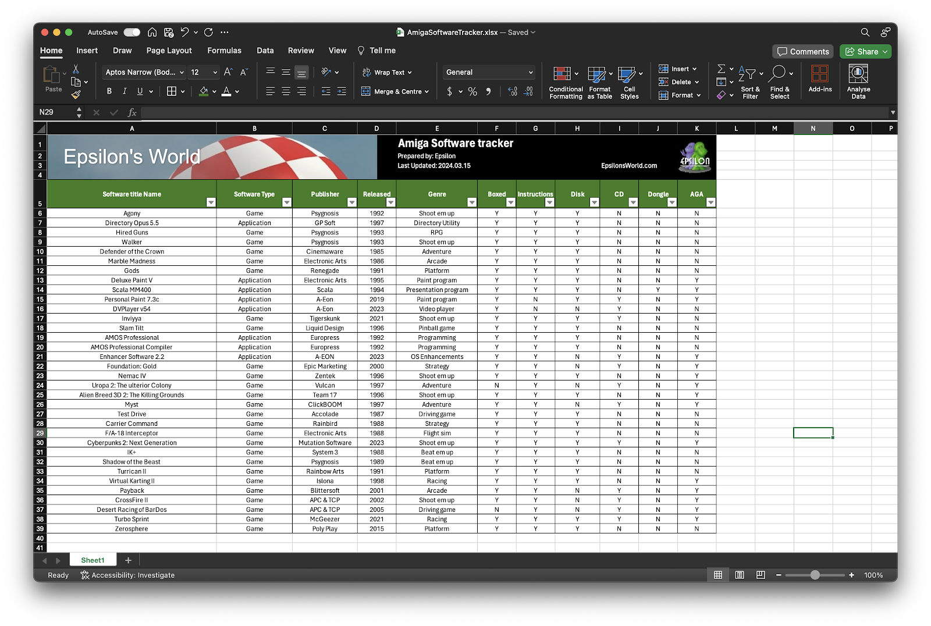The image size is (931, 626).
Task: Click Merge & Centre
Action: pos(395,91)
